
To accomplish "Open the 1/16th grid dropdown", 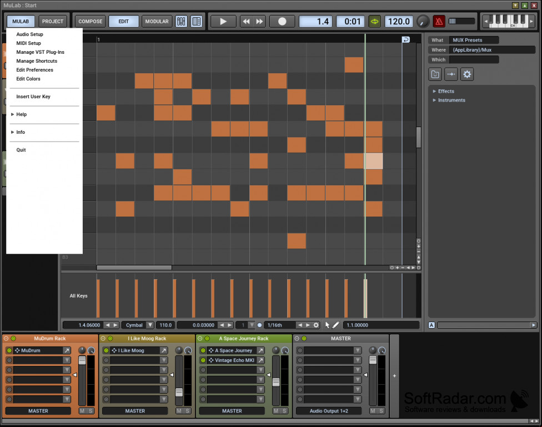I will 280,325.
